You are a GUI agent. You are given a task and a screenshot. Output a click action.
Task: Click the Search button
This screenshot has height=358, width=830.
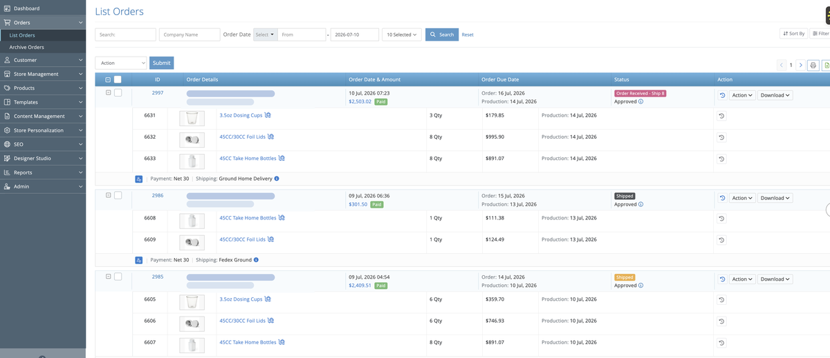tap(442, 34)
